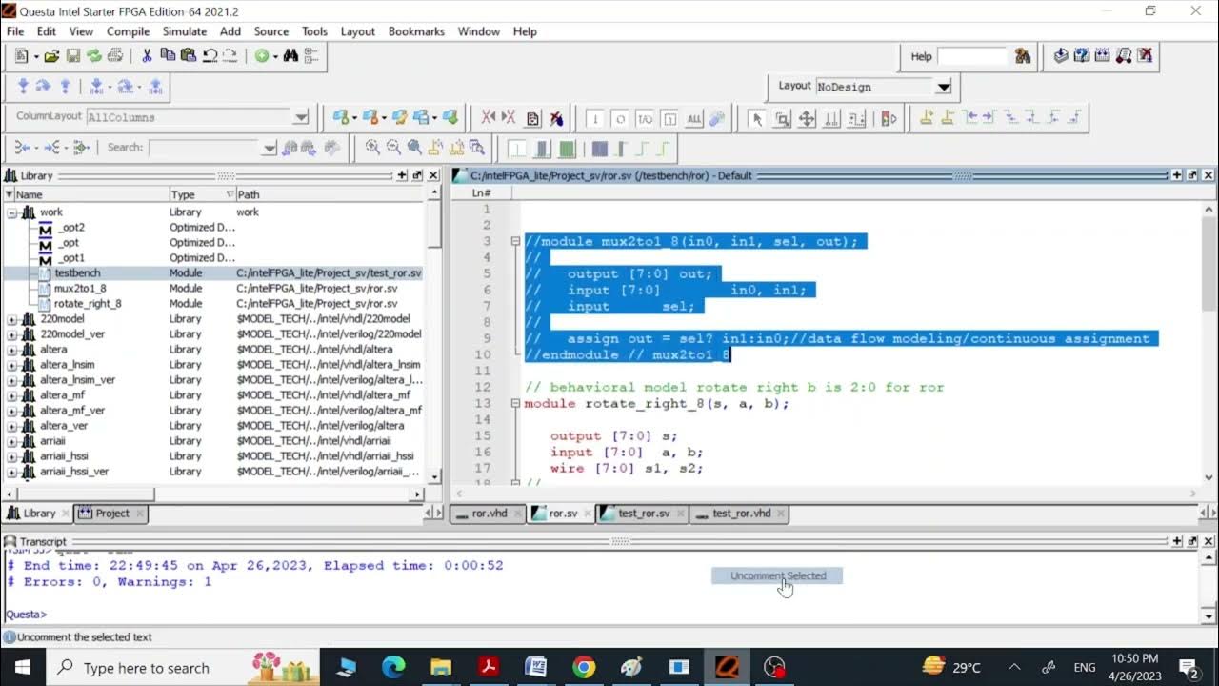The width and height of the screenshot is (1219, 686).
Task: Expand the altera library node
Action: click(x=12, y=350)
